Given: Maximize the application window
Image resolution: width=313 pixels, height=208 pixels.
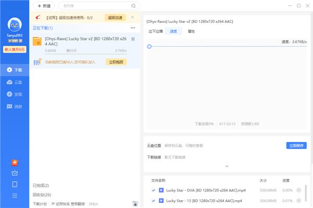Looking at the screenshot, I should pos(298,6).
